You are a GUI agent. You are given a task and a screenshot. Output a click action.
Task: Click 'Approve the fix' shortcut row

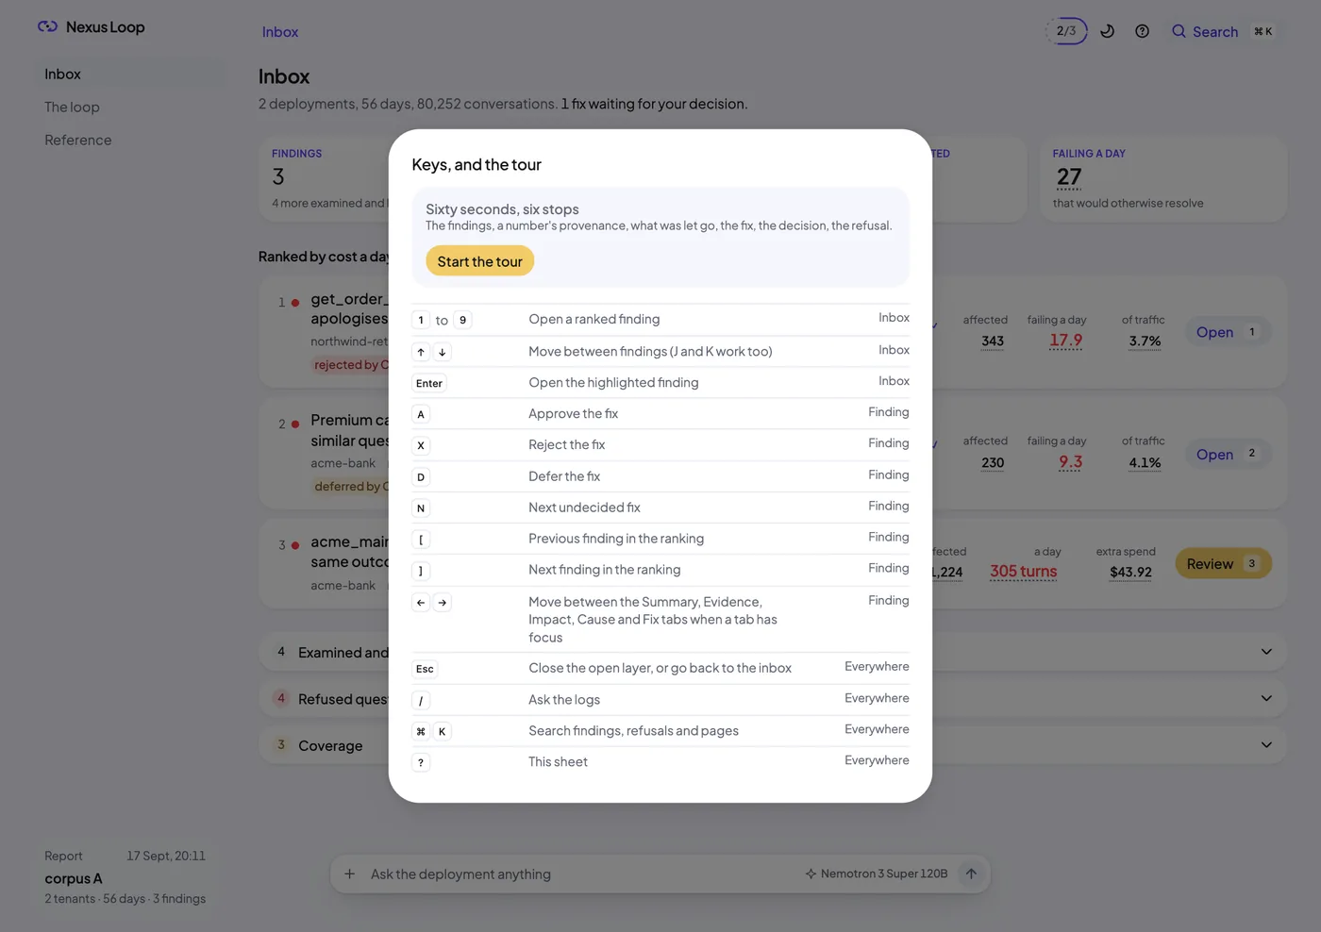pos(660,413)
